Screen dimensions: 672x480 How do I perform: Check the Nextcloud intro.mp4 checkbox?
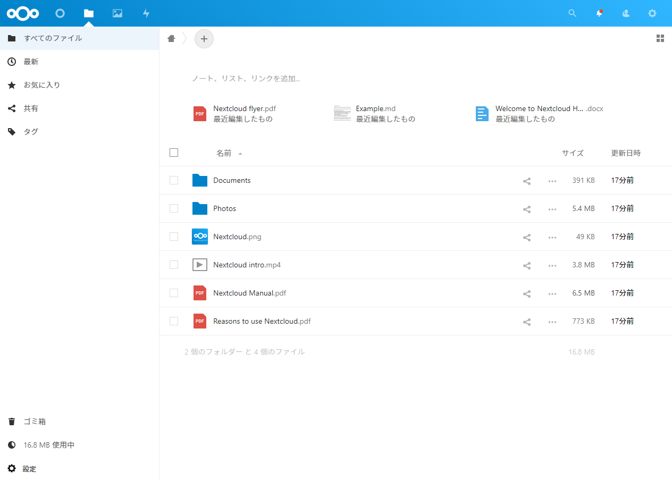tap(174, 265)
